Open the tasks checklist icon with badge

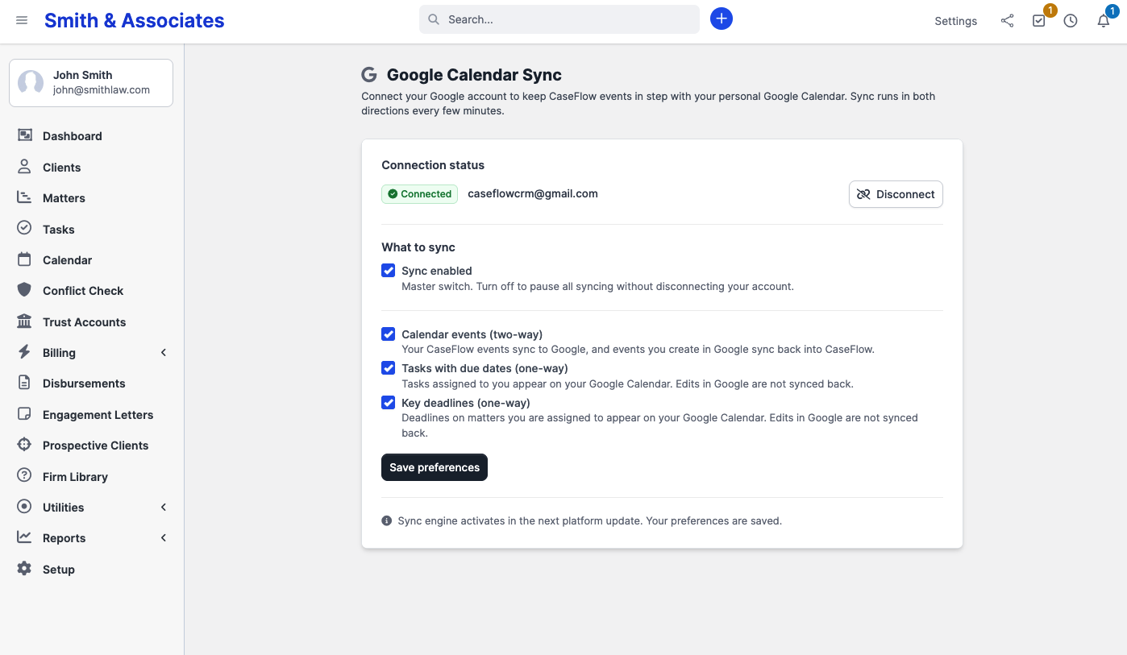1039,21
